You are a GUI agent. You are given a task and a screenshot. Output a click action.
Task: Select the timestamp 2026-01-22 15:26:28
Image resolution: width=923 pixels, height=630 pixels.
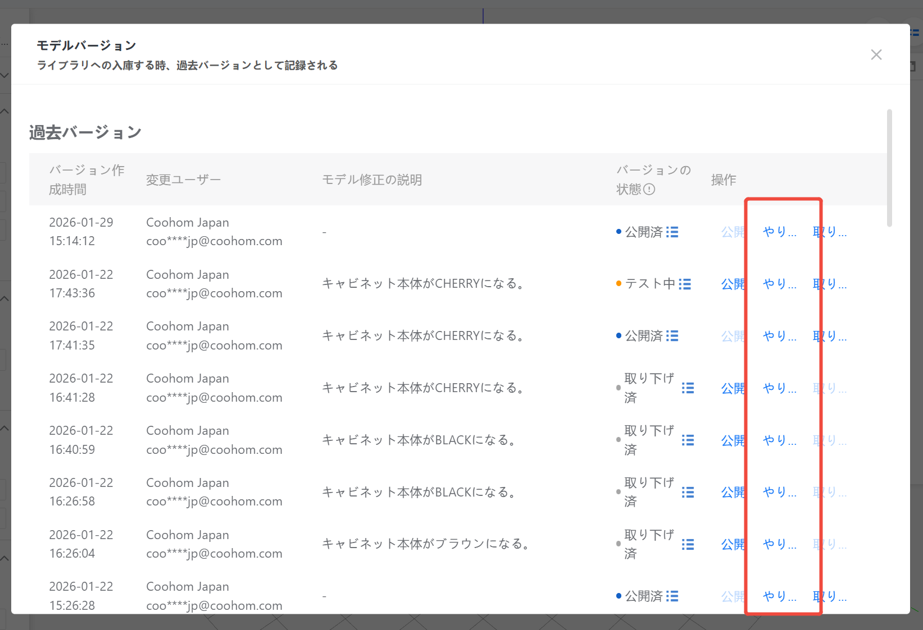tap(81, 596)
